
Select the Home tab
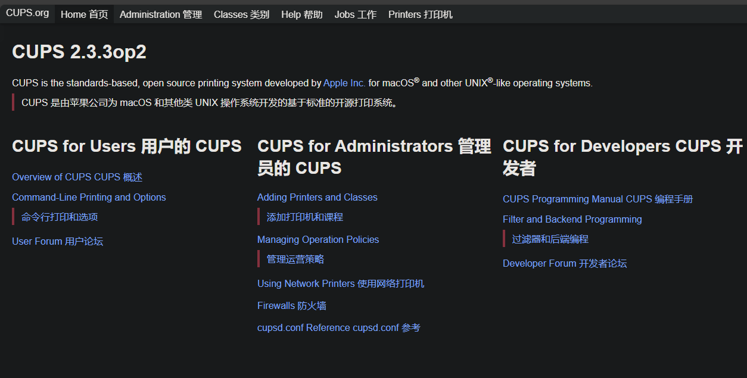84,14
